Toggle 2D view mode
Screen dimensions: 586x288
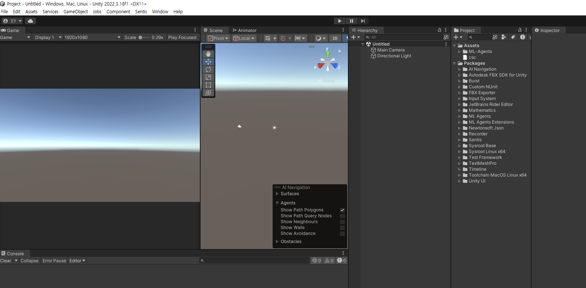[335, 38]
